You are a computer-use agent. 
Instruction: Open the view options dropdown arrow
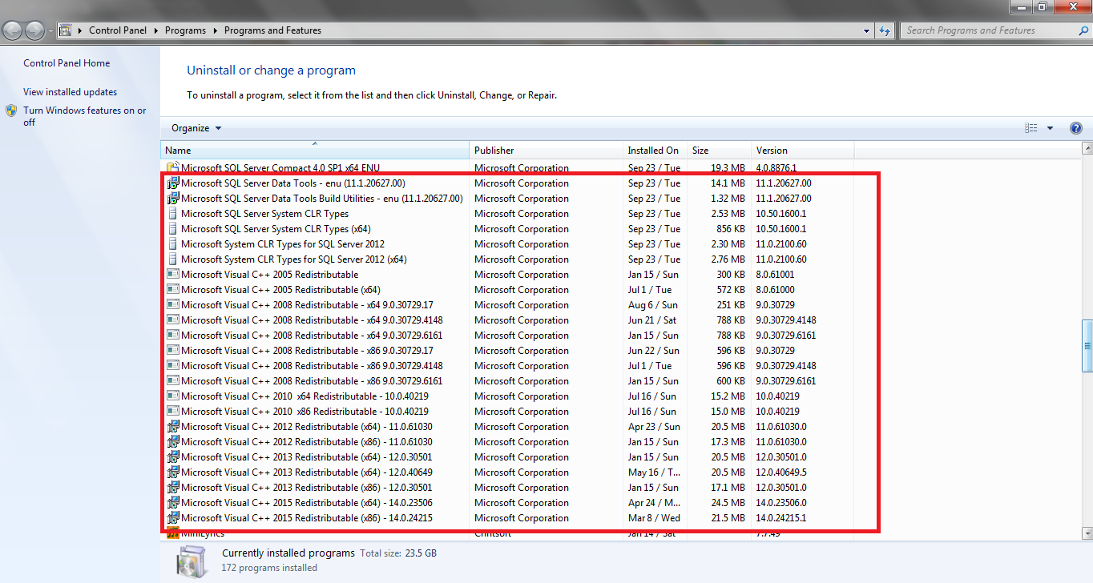coord(1050,128)
